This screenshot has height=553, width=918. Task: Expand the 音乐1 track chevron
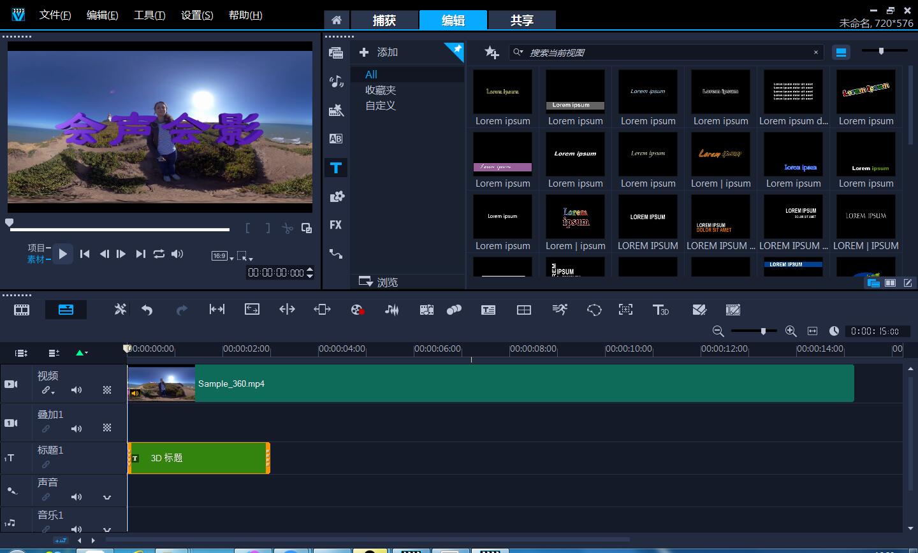point(107,529)
